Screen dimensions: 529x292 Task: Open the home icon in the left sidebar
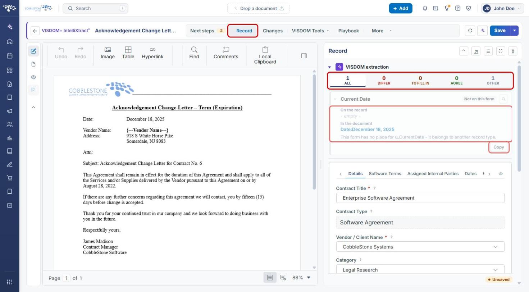[10, 41]
